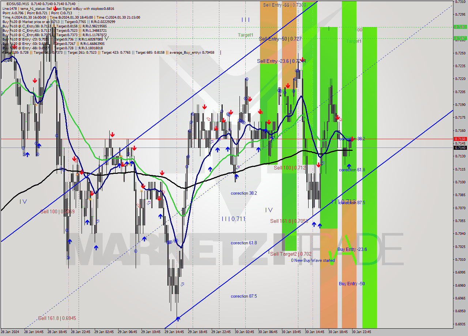
Task: Click '28 Jan 2024' on time axis
Action: pos(10,332)
